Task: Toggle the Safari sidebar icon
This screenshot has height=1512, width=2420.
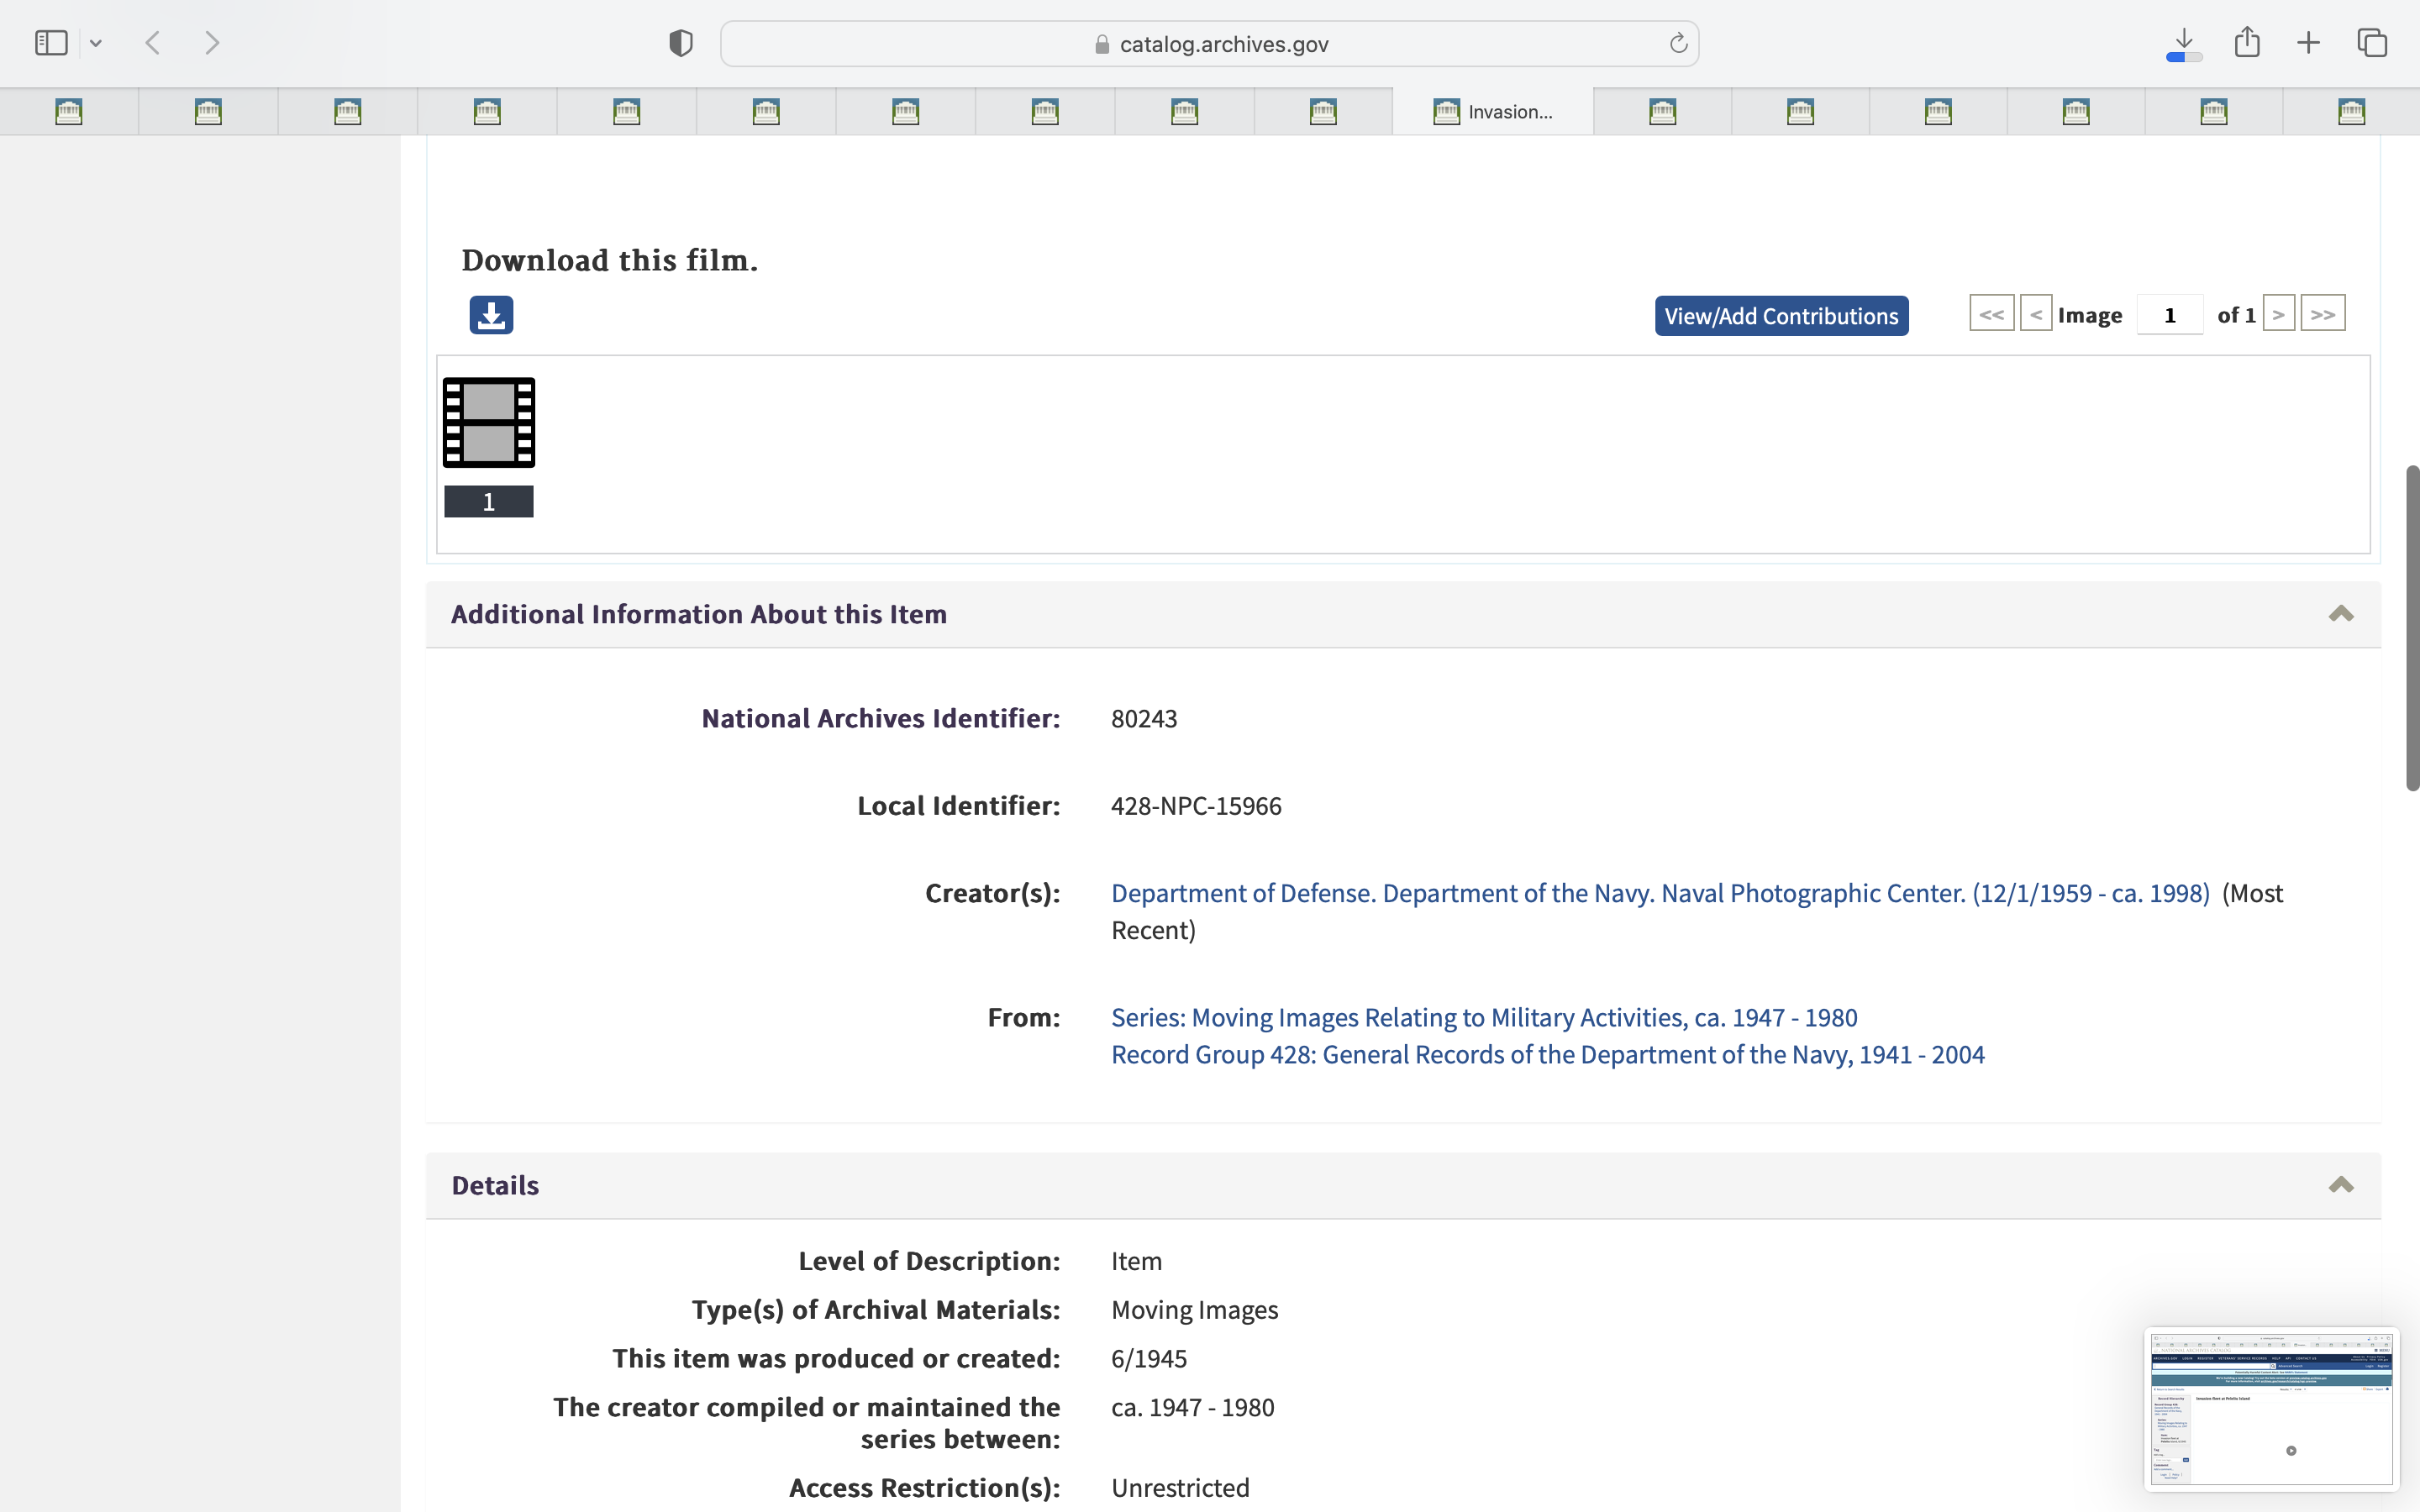Action: coord(51,43)
